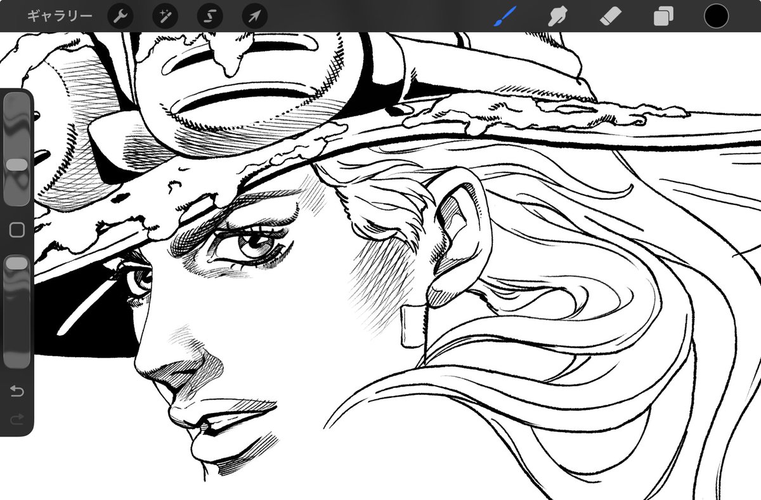The image size is (761, 500).
Task: Open the Adjustments magic wand menu
Action: tap(165, 16)
